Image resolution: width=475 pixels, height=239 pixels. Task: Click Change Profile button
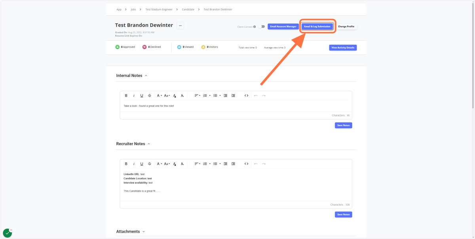click(346, 27)
